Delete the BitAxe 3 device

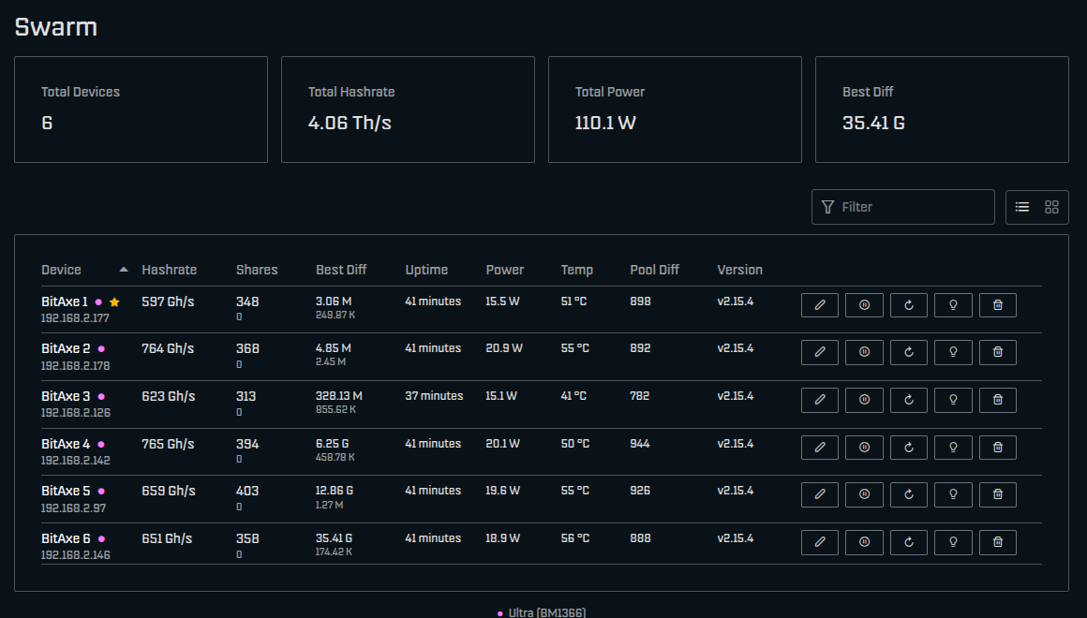click(x=998, y=400)
